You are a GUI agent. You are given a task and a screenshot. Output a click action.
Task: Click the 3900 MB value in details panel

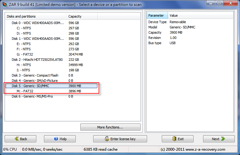[x=176, y=32]
